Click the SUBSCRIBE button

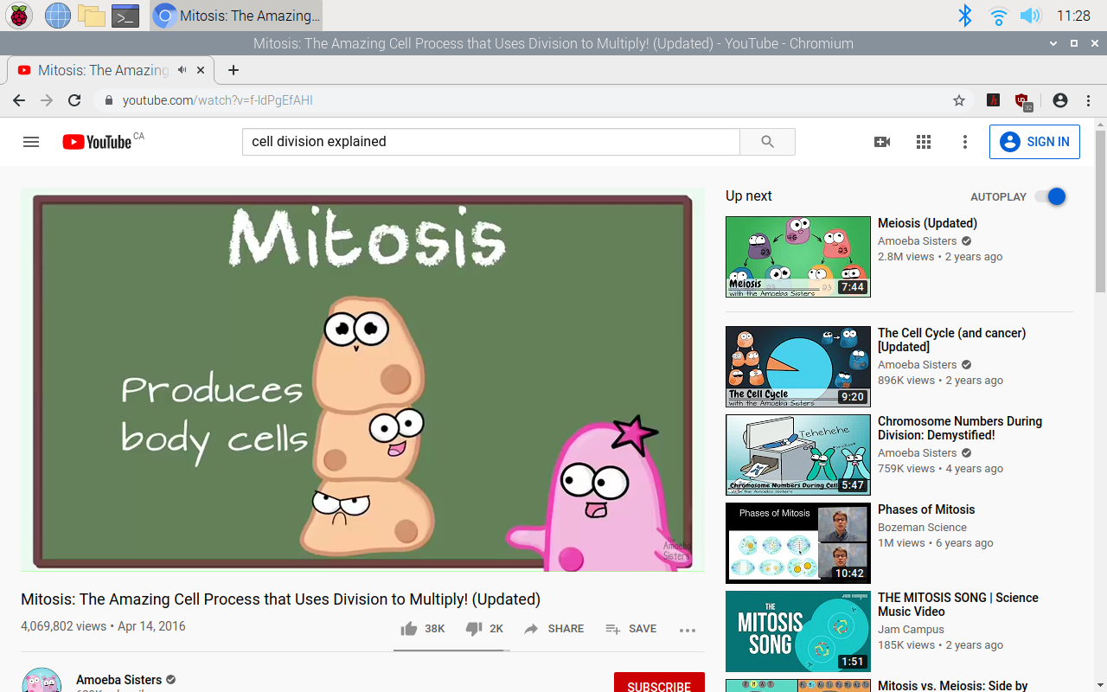[659, 684]
